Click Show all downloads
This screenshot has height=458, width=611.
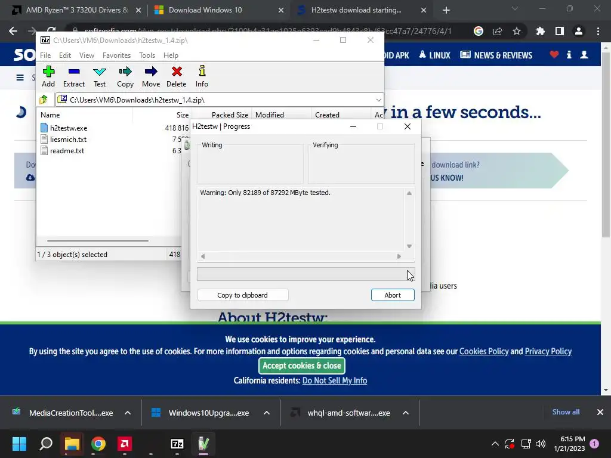[566, 412]
